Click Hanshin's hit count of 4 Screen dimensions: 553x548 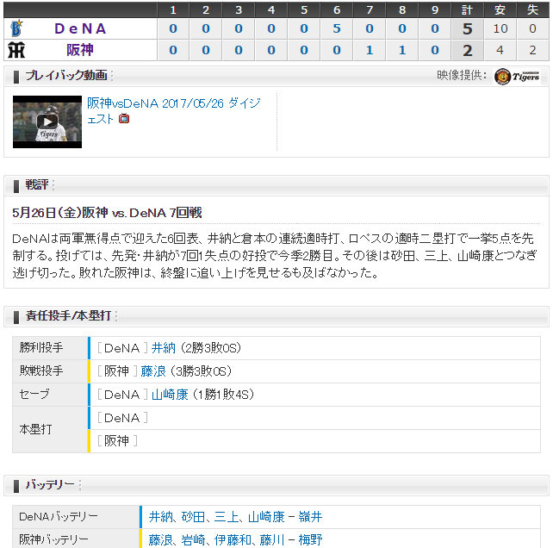[x=500, y=50]
